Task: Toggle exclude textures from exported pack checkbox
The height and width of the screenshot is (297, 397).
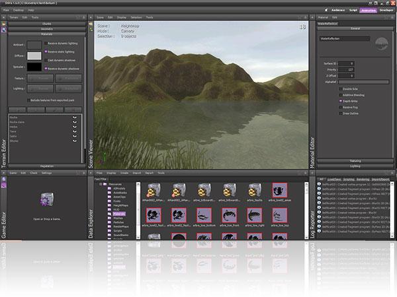Action: [x=28, y=100]
